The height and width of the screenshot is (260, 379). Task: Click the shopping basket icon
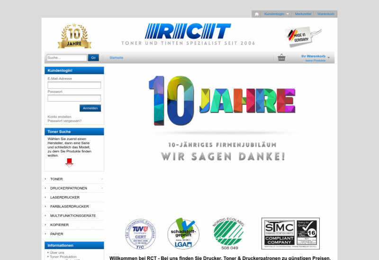click(282, 58)
